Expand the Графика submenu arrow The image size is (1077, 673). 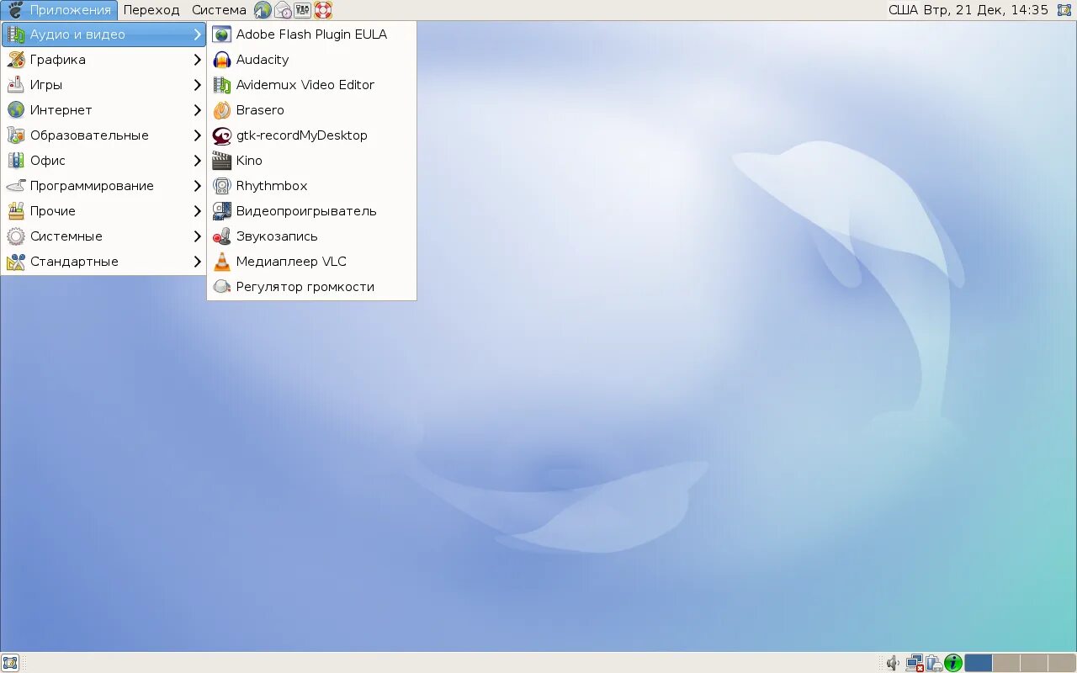click(x=198, y=60)
